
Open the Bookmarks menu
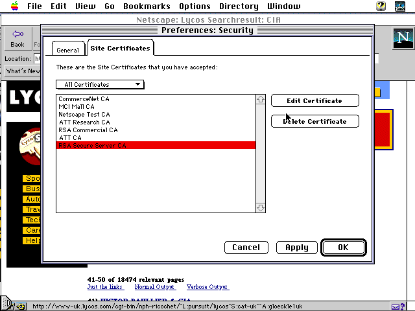[x=147, y=6]
